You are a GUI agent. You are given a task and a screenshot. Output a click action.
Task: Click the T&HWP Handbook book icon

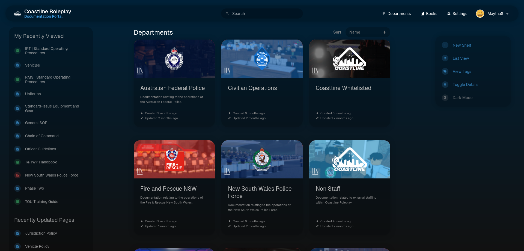[x=17, y=162]
